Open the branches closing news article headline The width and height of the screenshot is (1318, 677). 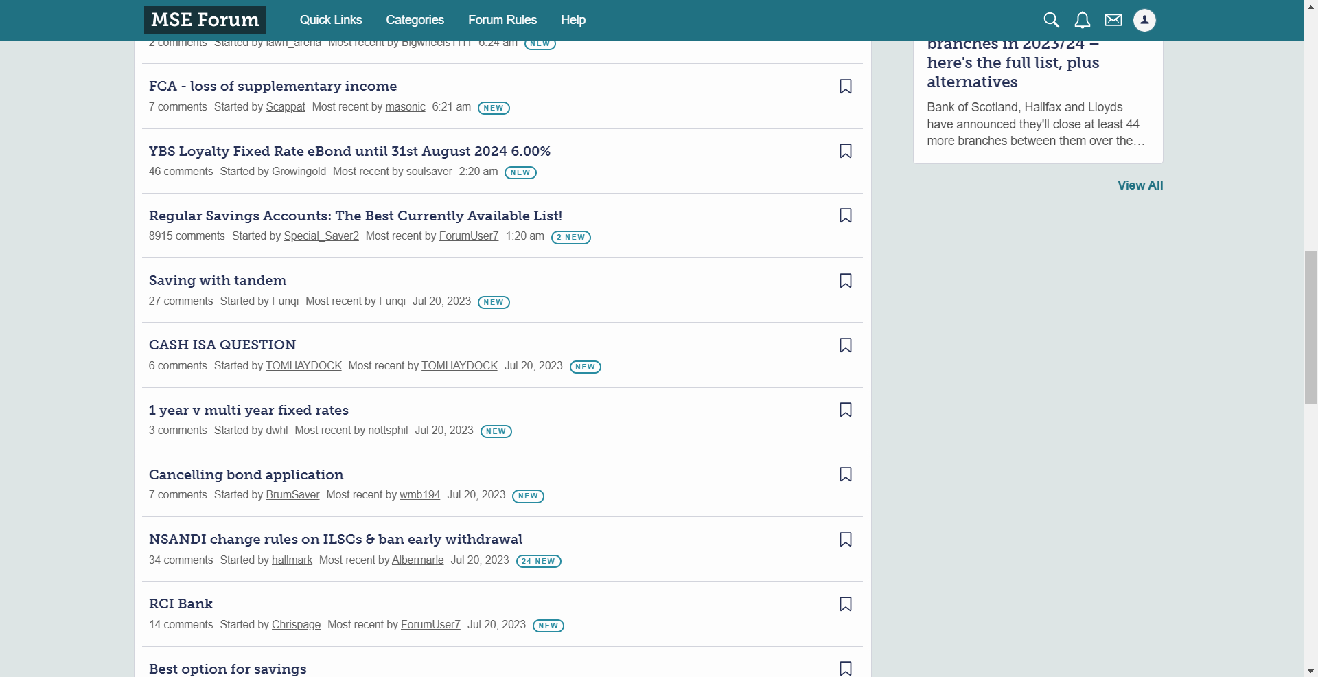click(x=1013, y=62)
